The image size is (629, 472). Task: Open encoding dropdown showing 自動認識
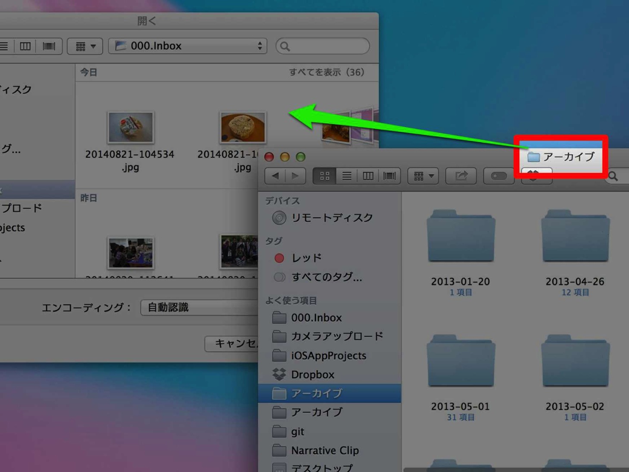point(199,307)
